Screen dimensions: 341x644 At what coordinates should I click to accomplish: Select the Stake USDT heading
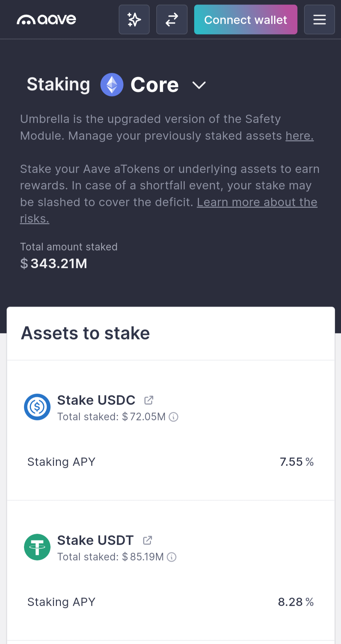95,540
